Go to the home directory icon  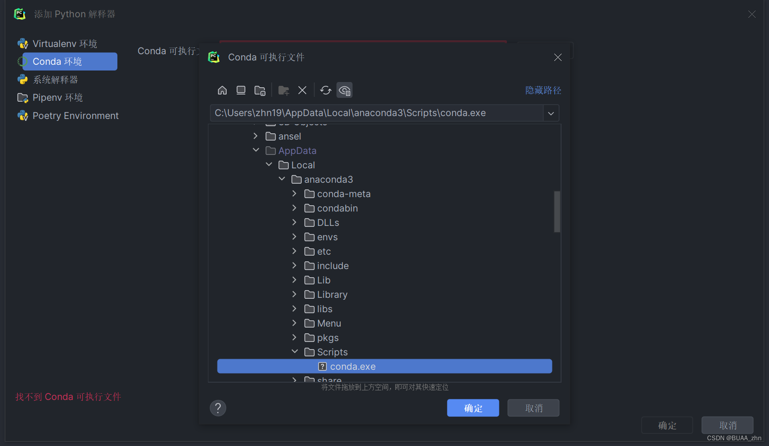pos(222,90)
